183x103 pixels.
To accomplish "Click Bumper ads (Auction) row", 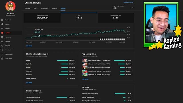I will 107,97.
